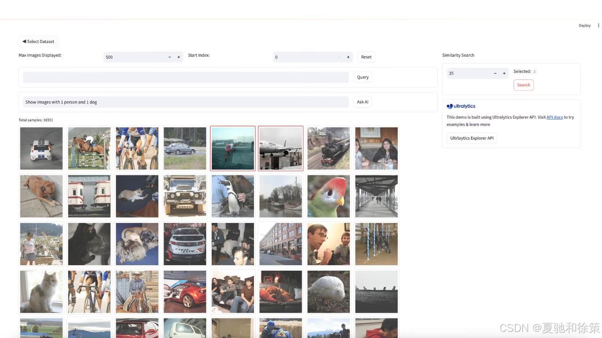Edit the Ask AI prompt text field
Viewport: 602px width, 338px height.
(x=186, y=102)
